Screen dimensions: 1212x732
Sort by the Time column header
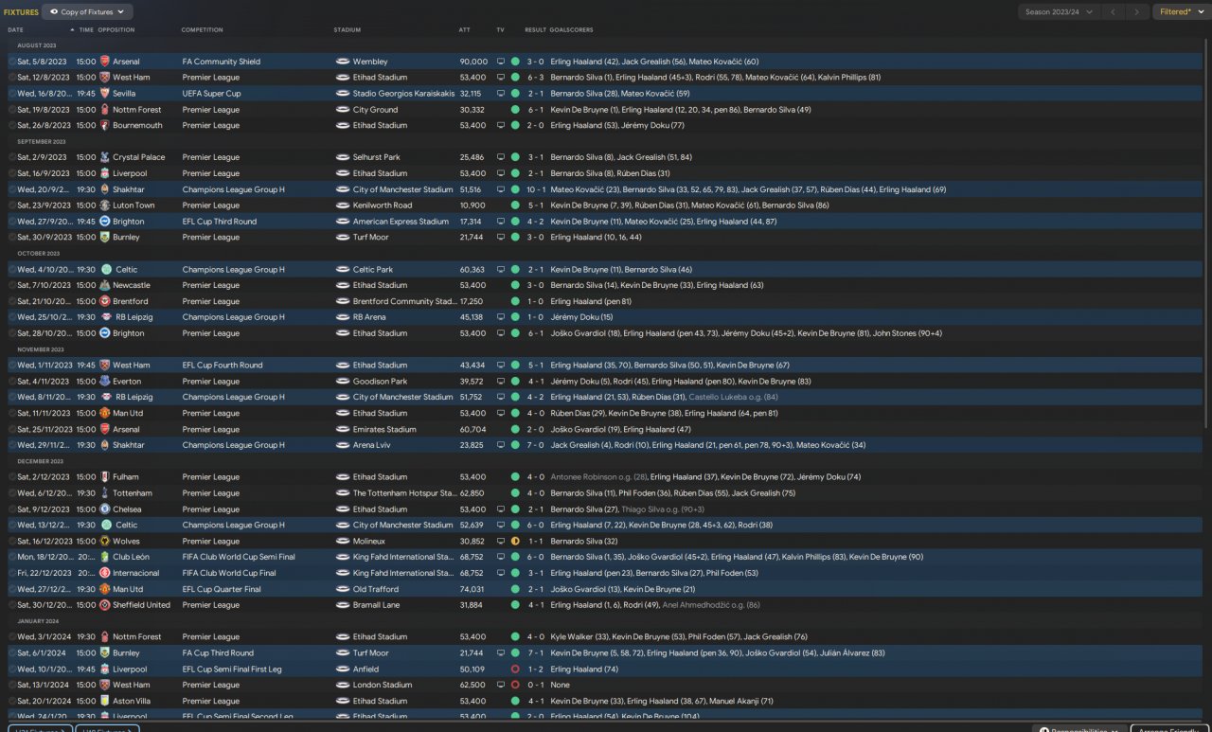pos(86,30)
